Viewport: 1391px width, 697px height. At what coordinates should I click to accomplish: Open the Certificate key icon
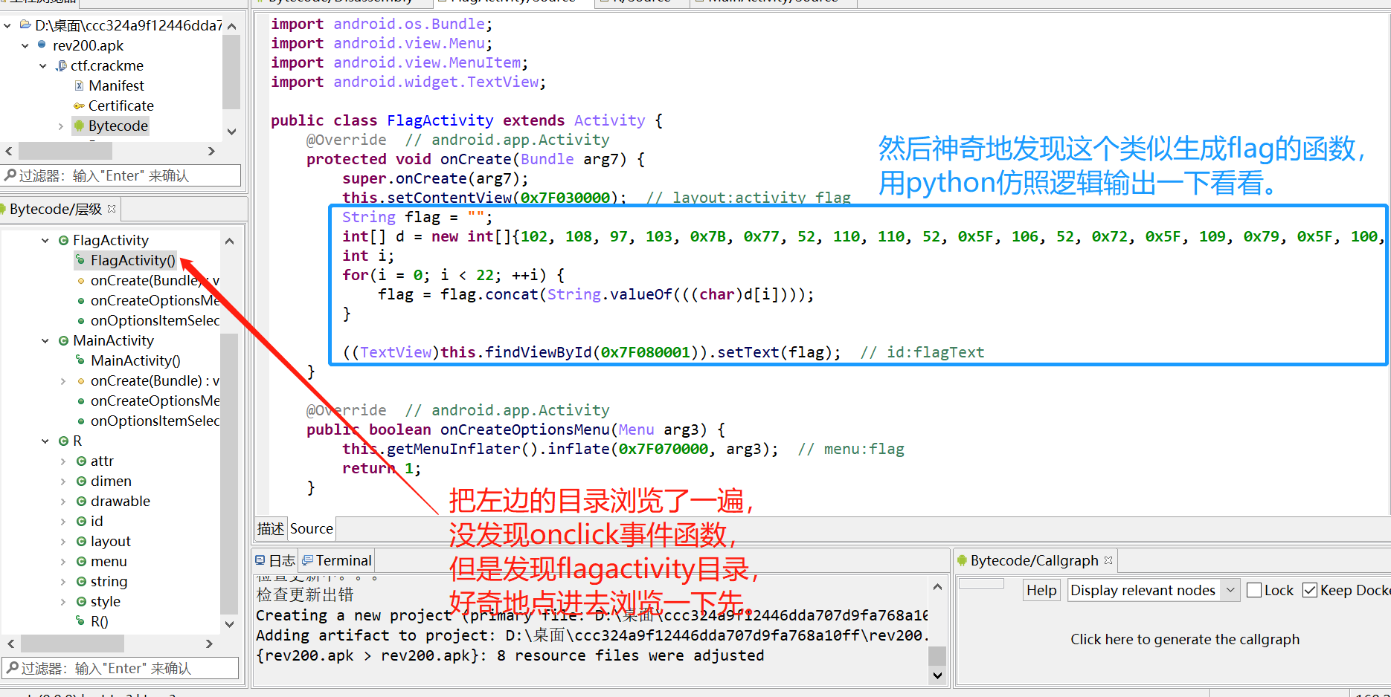79,106
